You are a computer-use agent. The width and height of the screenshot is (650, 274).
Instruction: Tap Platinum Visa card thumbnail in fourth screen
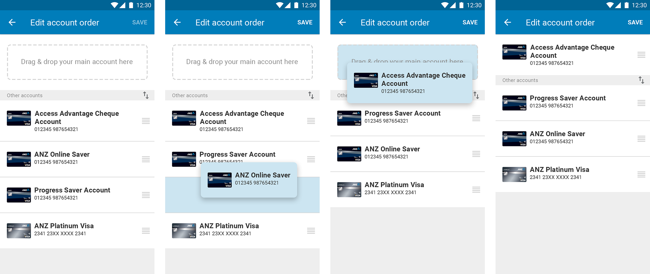(515, 175)
